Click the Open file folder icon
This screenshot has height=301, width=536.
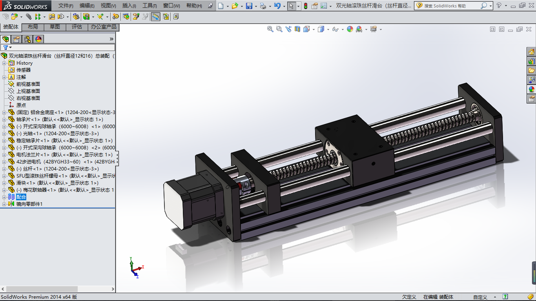(235, 6)
